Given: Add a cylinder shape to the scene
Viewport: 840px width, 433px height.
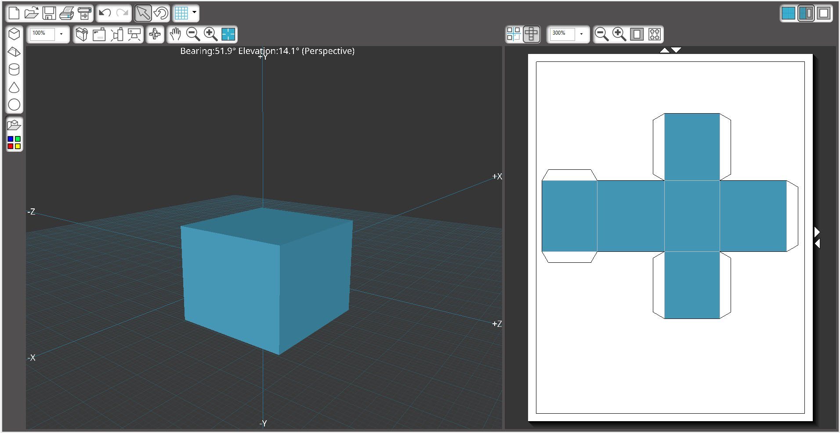Looking at the screenshot, I should (x=14, y=69).
